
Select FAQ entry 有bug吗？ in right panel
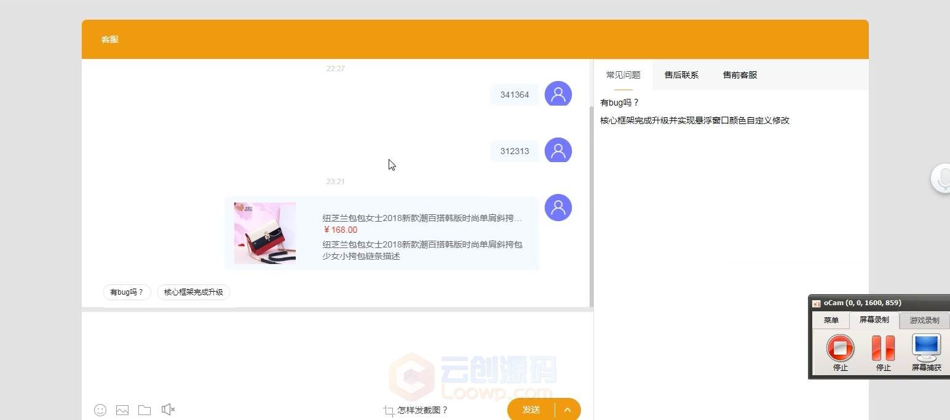620,103
